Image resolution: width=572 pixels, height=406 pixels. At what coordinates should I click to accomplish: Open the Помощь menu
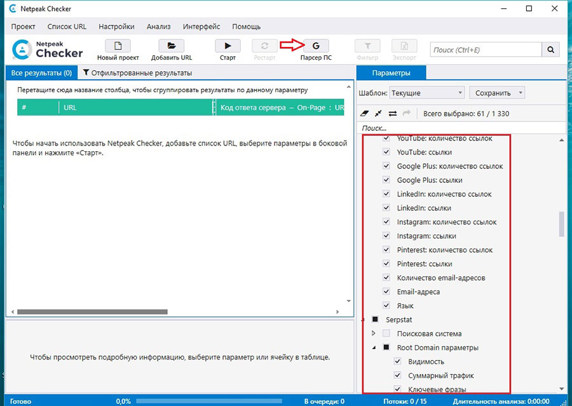[x=246, y=27]
